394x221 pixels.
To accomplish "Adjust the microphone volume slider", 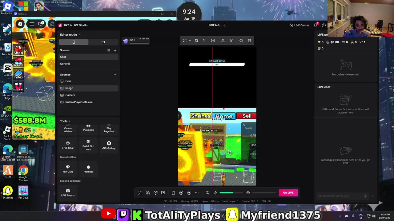I will 264,193.
